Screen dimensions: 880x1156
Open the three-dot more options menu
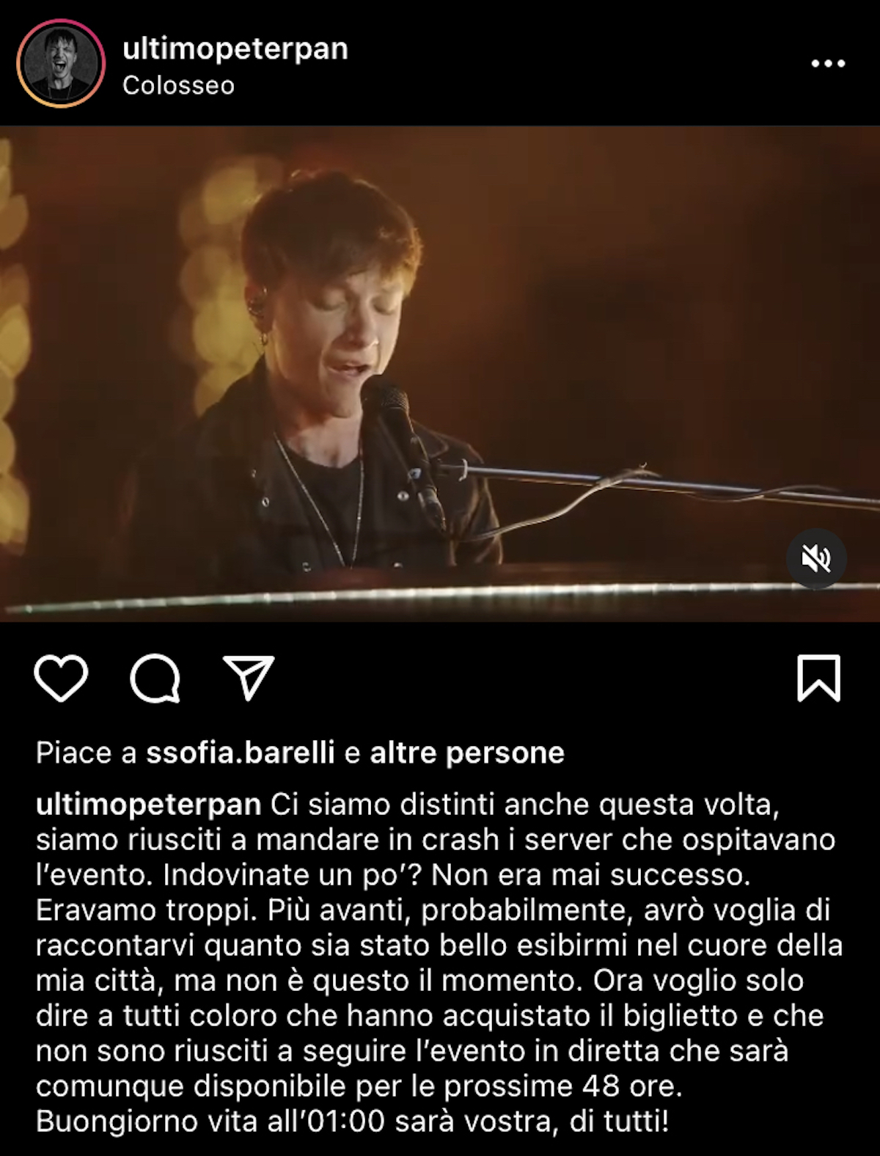(x=828, y=64)
